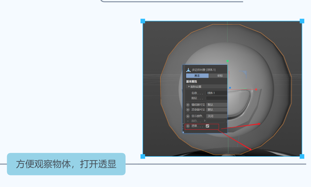Click the 编辑器可见 keyframe radio dot
Image resolution: width=311 pixels, height=187 pixels.
(x=188, y=105)
